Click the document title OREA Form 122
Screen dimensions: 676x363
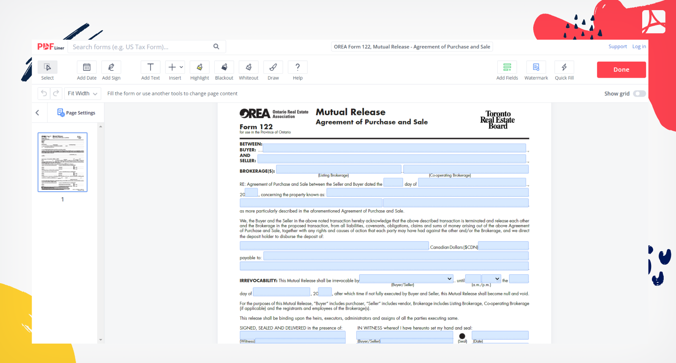(x=412, y=47)
